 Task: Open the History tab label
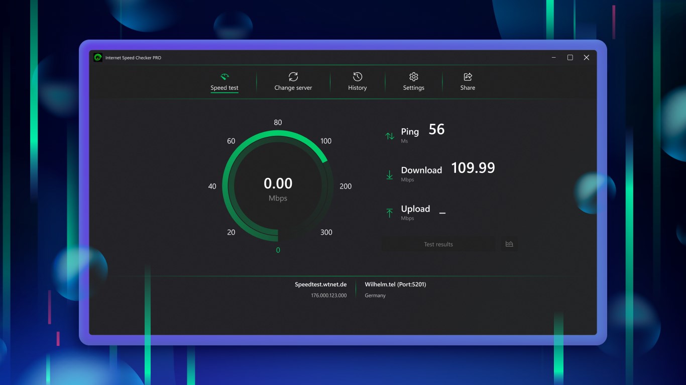click(x=358, y=88)
